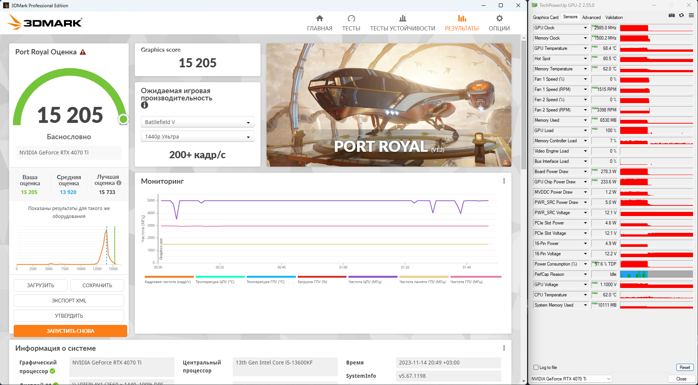
Task: Run again with ЗАПУСТИТЬ СНОВА button
Action: click(x=70, y=331)
